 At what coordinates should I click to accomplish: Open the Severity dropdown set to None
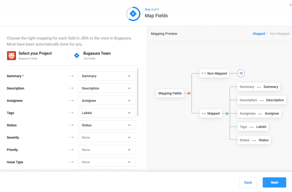107,138
